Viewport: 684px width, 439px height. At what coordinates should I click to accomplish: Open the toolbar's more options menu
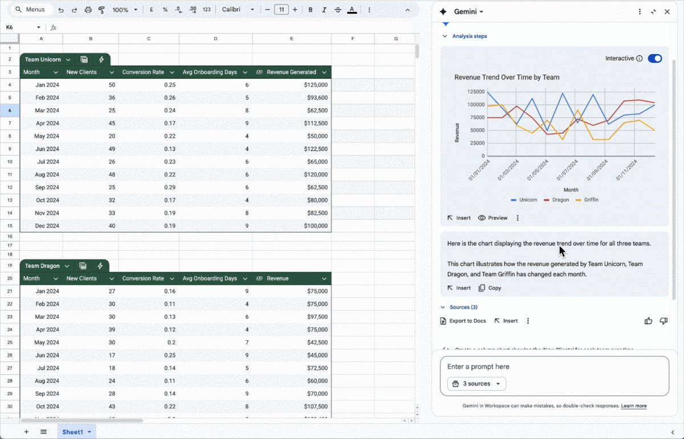pyautogui.click(x=369, y=10)
